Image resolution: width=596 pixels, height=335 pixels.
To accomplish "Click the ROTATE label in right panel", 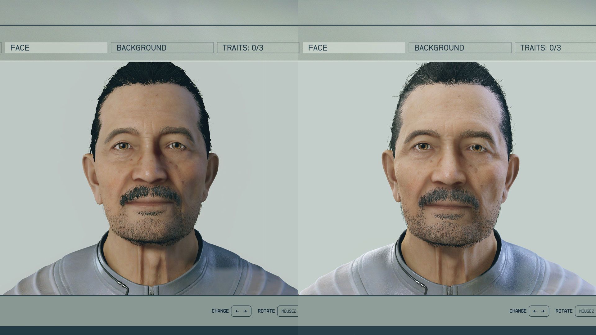I will pos(564,311).
